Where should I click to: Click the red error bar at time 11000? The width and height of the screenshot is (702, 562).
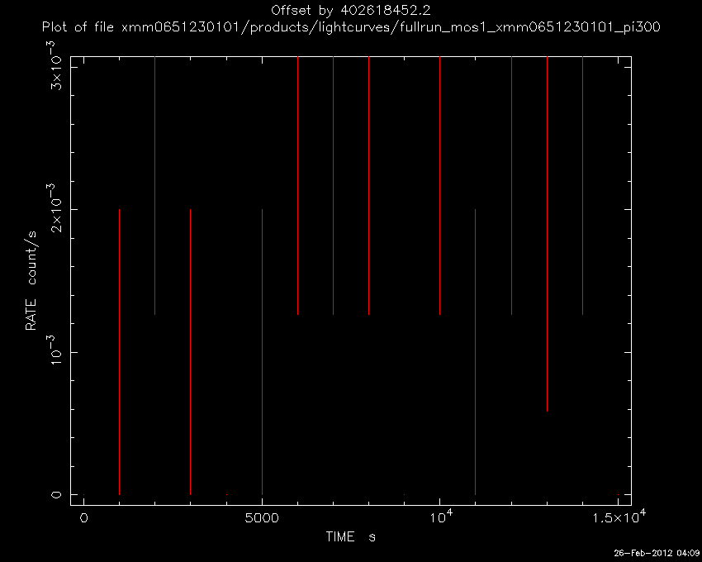point(475,352)
